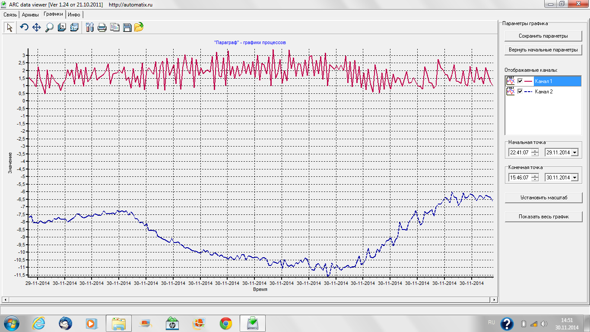Click the depth cube icon with arrow

click(62, 27)
